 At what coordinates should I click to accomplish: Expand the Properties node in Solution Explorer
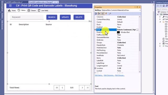160,17
